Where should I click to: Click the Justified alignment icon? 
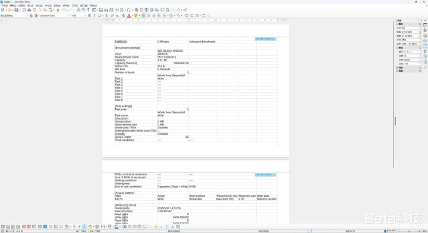click(159, 15)
